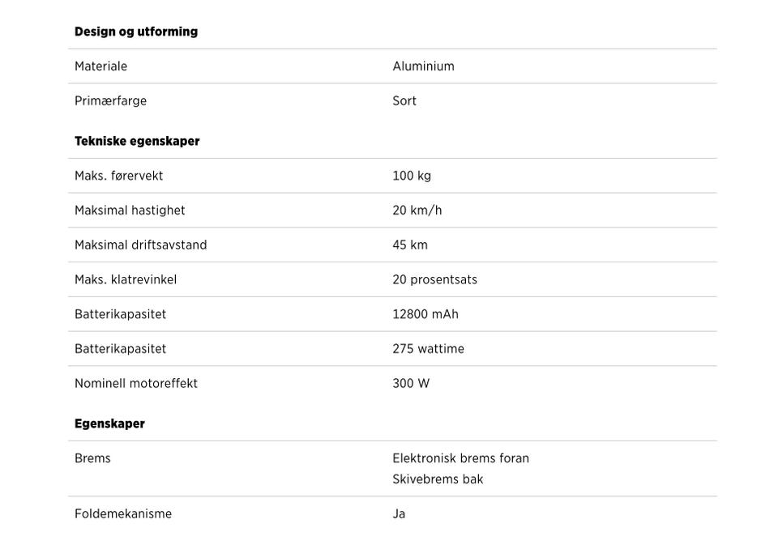Screen dimensions: 778x549
Task: Click the Skivebrems bak text
Action: [x=438, y=479]
